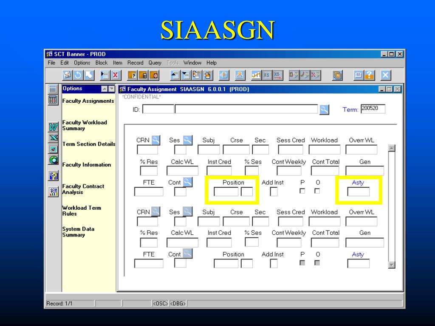
Task: Open the calendar grid icon in sidebar
Action: tap(53, 100)
